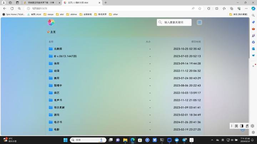Click the 主页 home breadcrumb link
Screen dimensions: 257x144
coord(52,32)
